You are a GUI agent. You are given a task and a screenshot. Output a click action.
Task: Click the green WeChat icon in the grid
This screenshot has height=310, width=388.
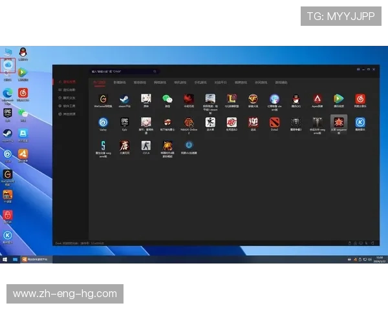coord(167,99)
